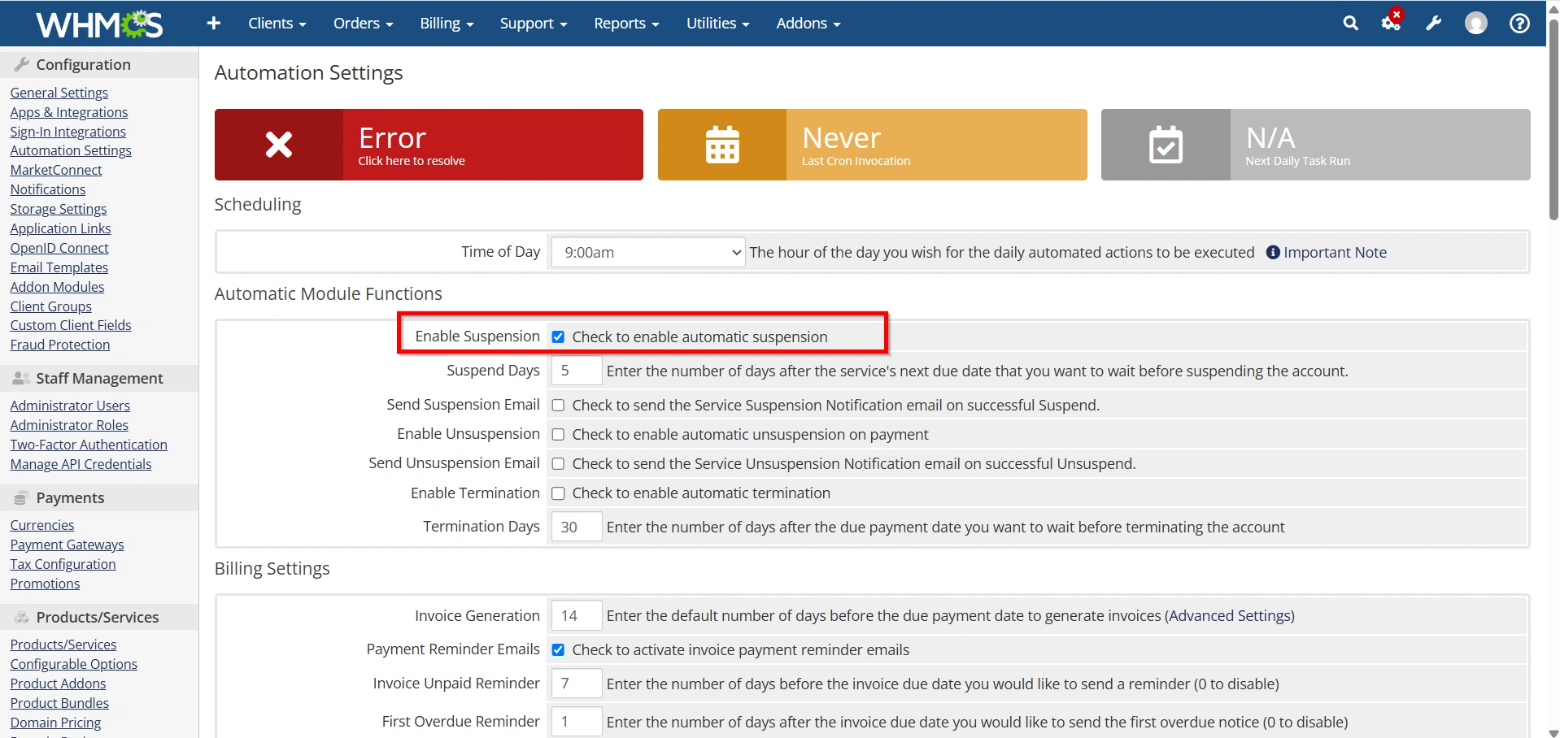1560x738 pixels.
Task: Click Error tile to resolve the issue
Action: click(429, 145)
